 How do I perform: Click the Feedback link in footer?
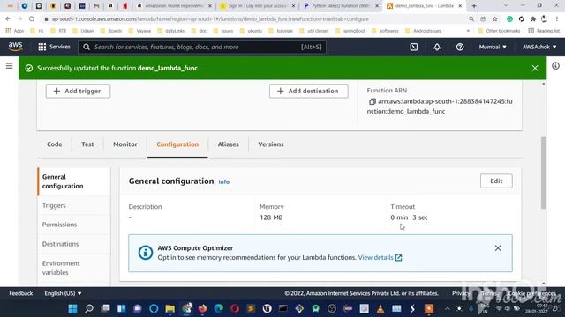pyautogui.click(x=20, y=293)
